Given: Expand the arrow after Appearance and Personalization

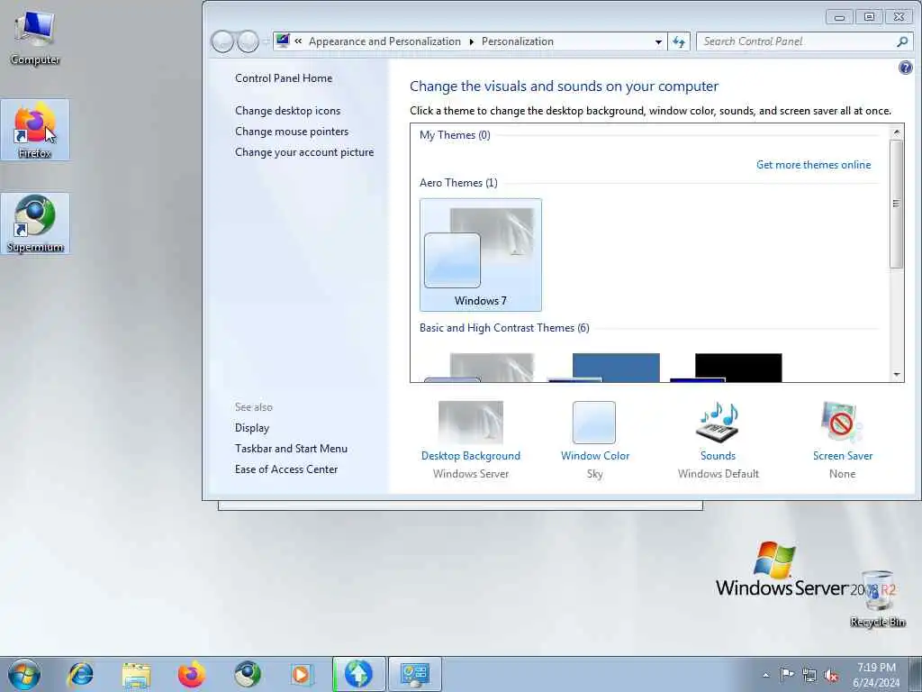Looking at the screenshot, I should pos(472,41).
